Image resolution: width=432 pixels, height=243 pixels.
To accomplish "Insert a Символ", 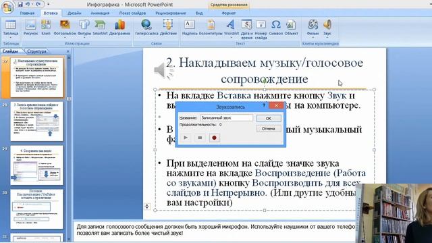I will (276, 28).
